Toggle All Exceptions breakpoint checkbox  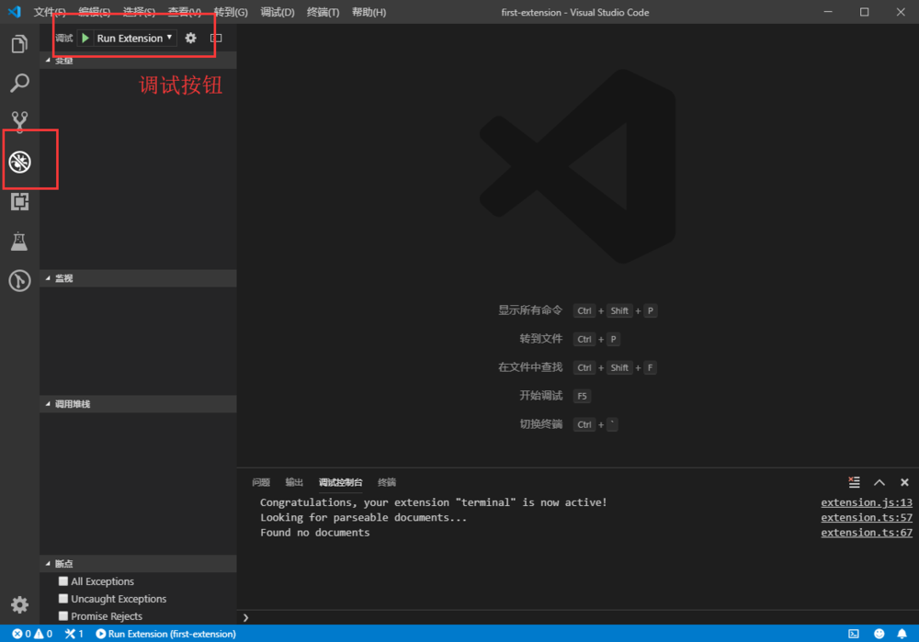tap(63, 581)
